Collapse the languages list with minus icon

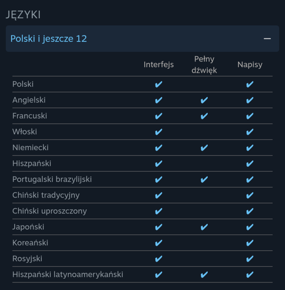[x=267, y=39]
